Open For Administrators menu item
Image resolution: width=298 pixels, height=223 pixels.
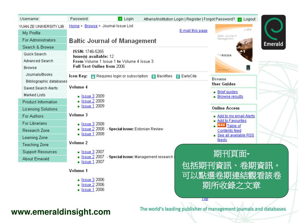point(42,40)
